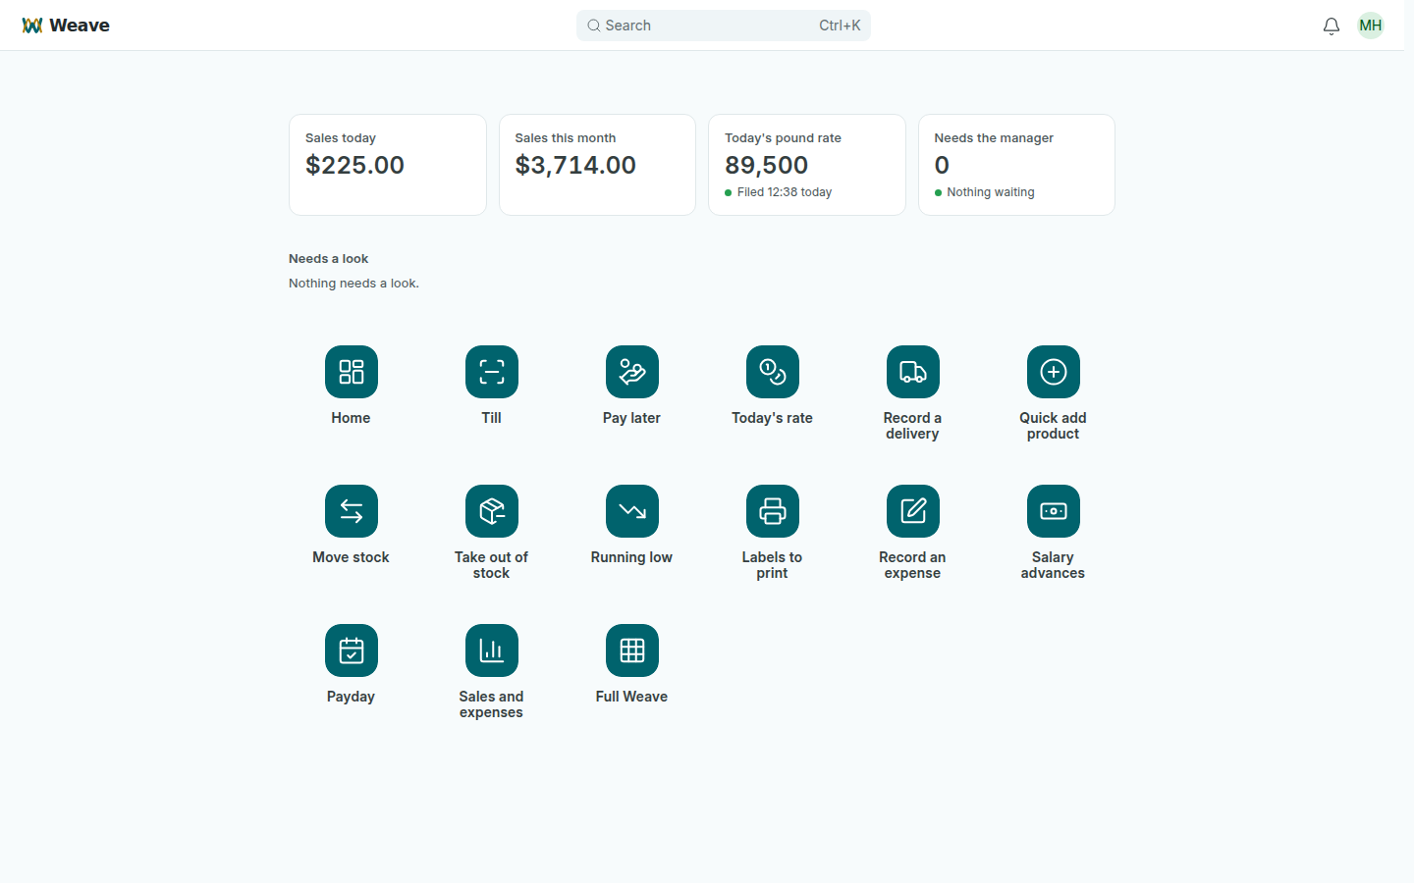The image size is (1414, 883).
Task: Click the 'Nothing waiting' status text
Action: pyautogui.click(x=991, y=192)
